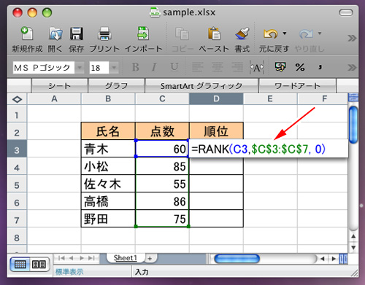Paste using the ペースト clipboard icon
This screenshot has height=285, width=365.
click(x=214, y=34)
